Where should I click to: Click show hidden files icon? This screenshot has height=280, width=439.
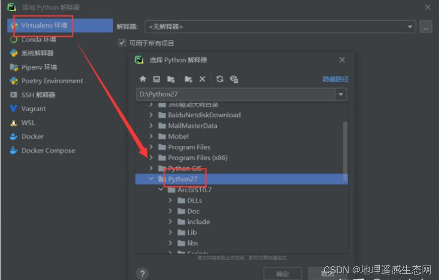click(234, 79)
